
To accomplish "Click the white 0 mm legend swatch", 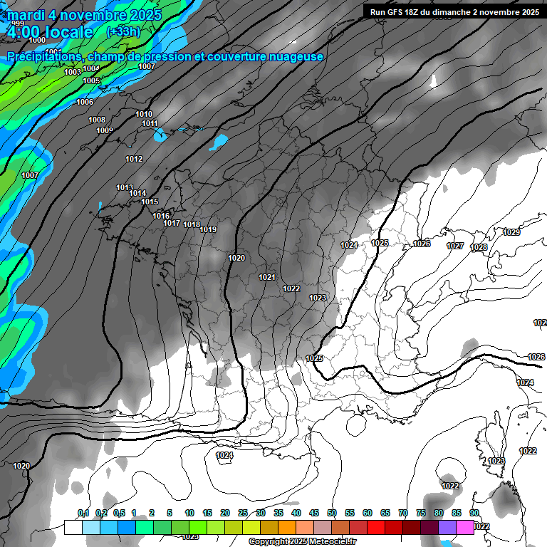I will 73,527.
